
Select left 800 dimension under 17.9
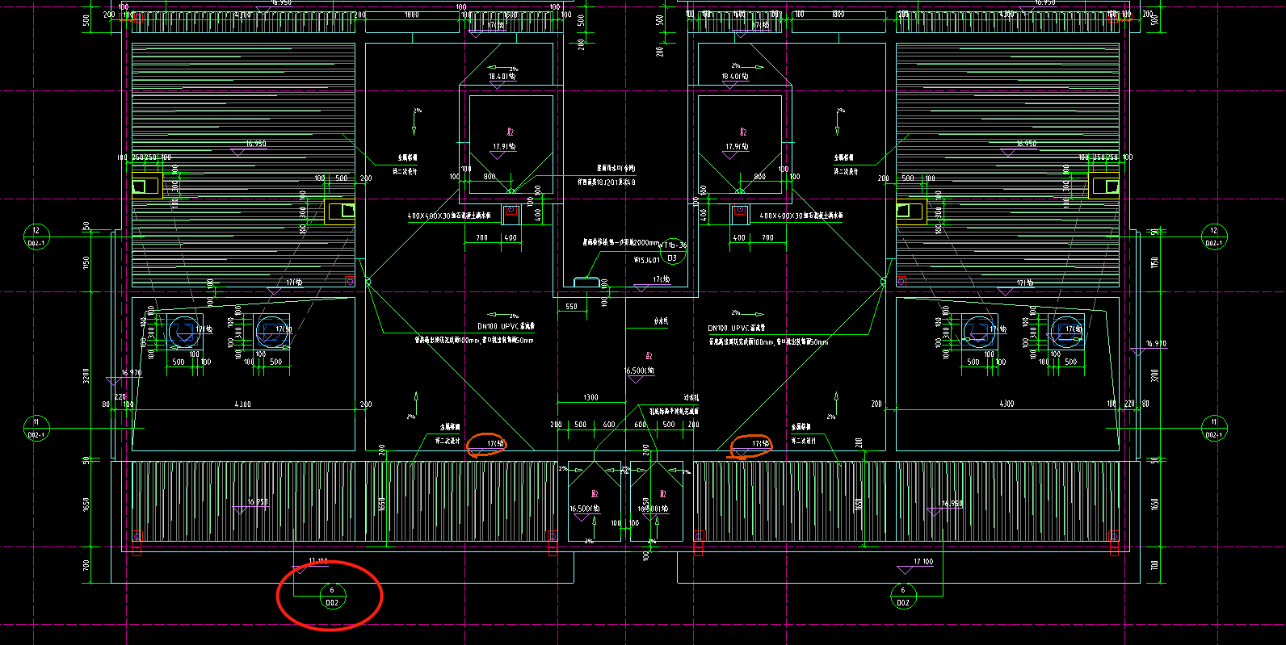point(490,177)
